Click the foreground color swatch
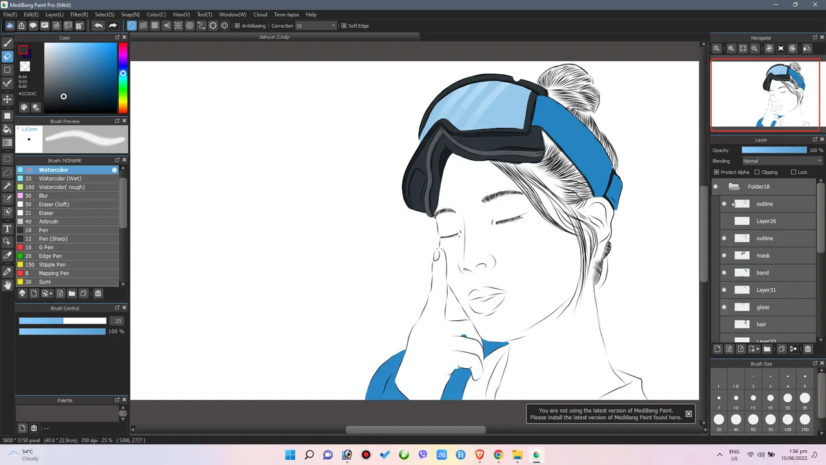 coord(23,50)
